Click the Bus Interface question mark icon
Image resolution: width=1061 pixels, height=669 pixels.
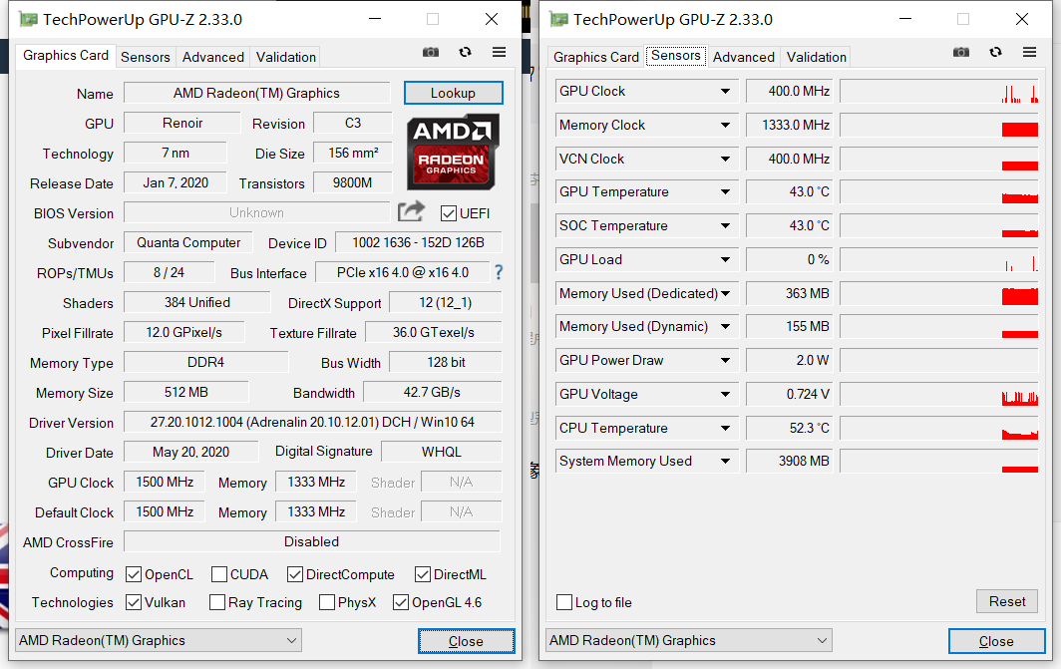(x=499, y=272)
